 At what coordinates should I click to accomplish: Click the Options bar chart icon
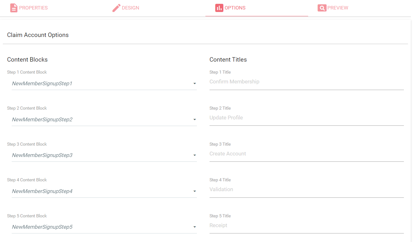219,8
